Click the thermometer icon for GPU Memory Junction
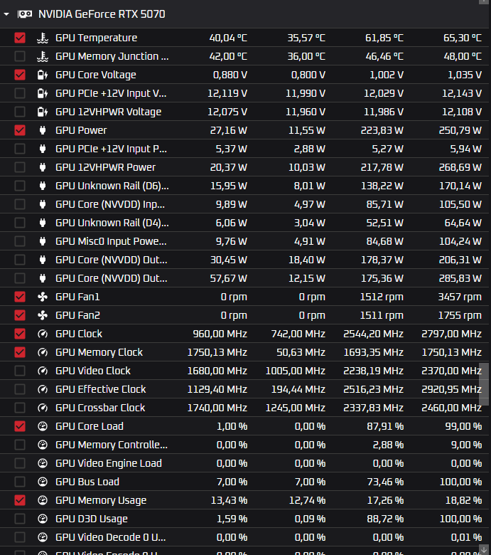Screen dimensions: 491x555 pos(43,56)
